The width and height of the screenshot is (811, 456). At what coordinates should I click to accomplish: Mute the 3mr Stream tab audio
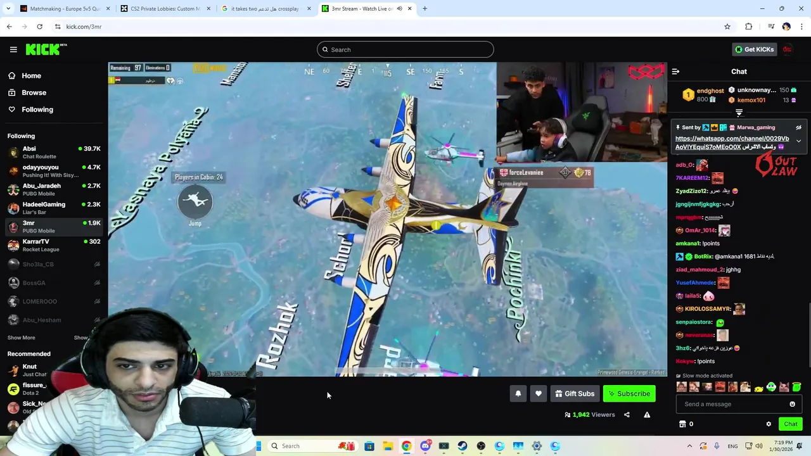[x=399, y=8]
